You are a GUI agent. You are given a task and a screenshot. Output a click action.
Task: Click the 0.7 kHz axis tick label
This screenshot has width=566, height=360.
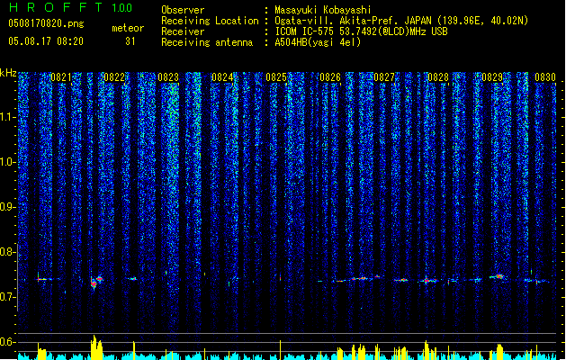coord(8,297)
